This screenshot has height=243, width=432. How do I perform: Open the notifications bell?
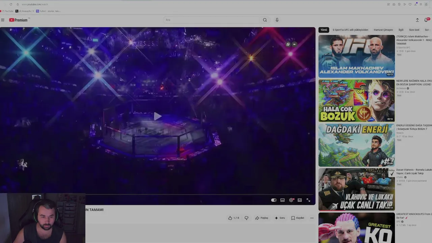[427, 20]
